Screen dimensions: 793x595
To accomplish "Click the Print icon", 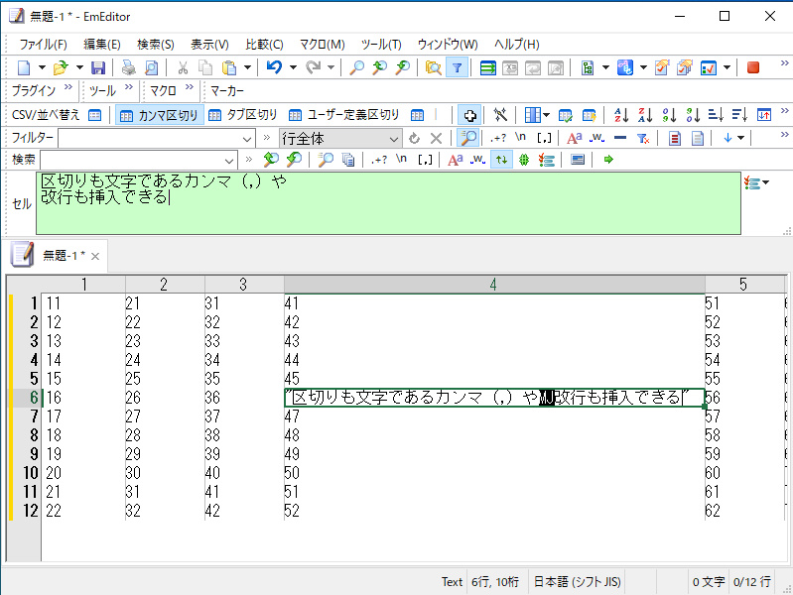I will 128,67.
